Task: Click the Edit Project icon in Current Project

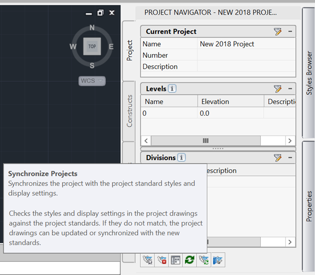Action: 278,32
